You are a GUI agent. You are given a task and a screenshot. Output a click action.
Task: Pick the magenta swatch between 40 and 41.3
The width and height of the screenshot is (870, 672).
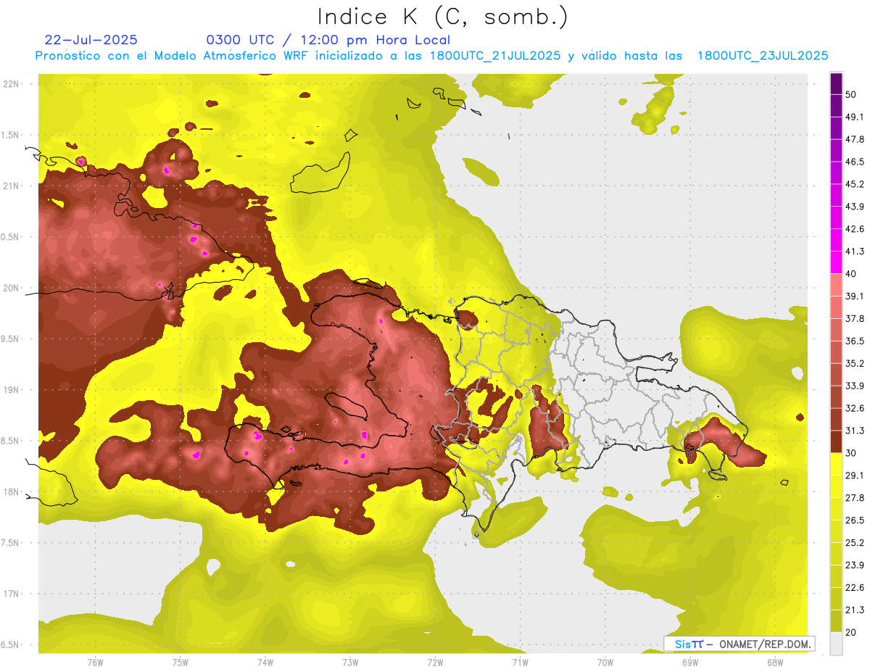[x=836, y=262]
